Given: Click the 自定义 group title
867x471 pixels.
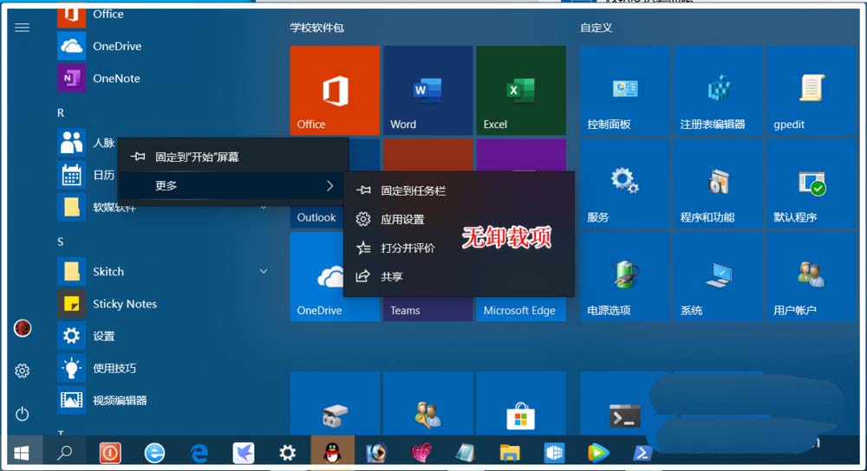Looking at the screenshot, I should [x=596, y=28].
